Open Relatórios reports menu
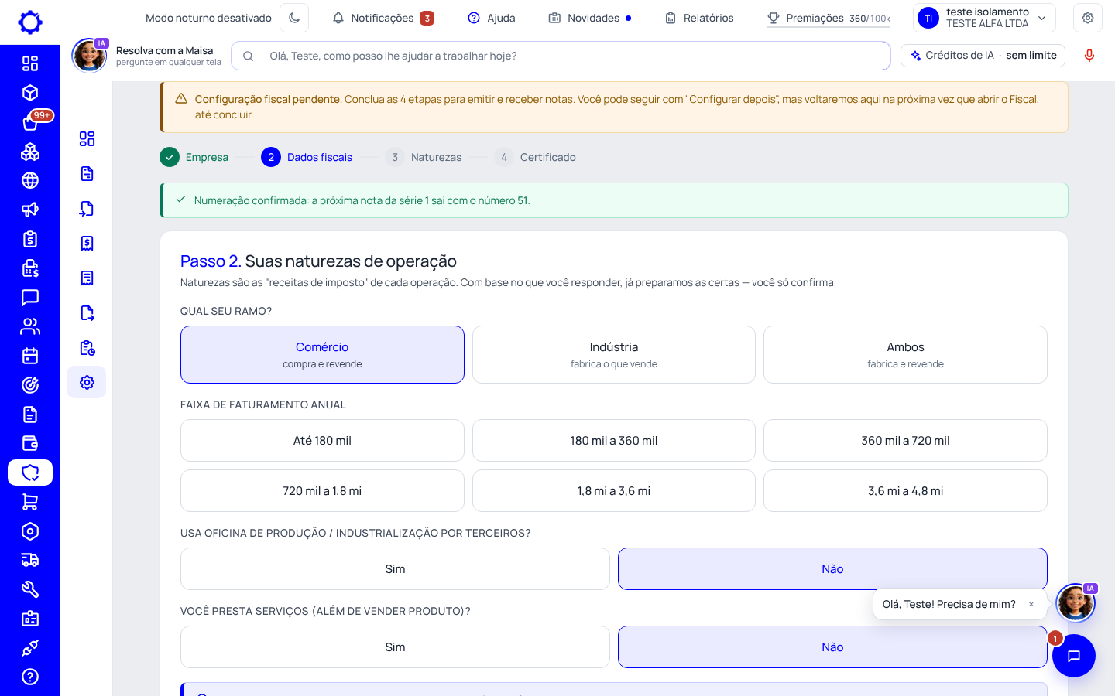This screenshot has width=1115, height=696. [699, 18]
